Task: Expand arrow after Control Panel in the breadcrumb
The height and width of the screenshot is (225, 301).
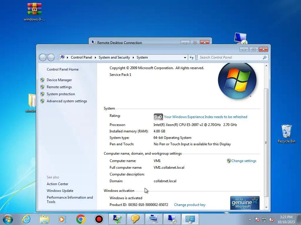Action: pos(96,57)
